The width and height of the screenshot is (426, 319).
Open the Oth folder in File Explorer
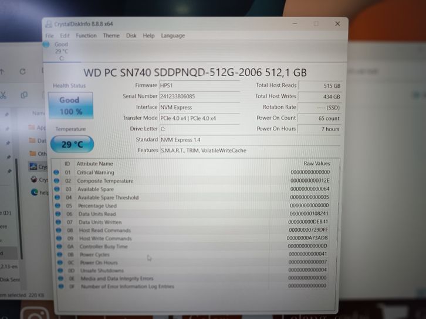click(38, 154)
